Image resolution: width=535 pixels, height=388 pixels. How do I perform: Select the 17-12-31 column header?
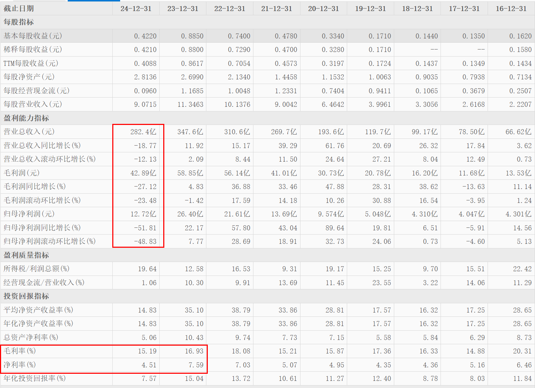[464, 9]
